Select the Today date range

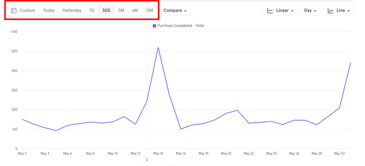click(x=49, y=10)
